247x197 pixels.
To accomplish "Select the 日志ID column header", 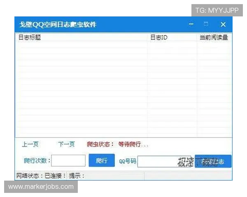I will click(172, 37).
